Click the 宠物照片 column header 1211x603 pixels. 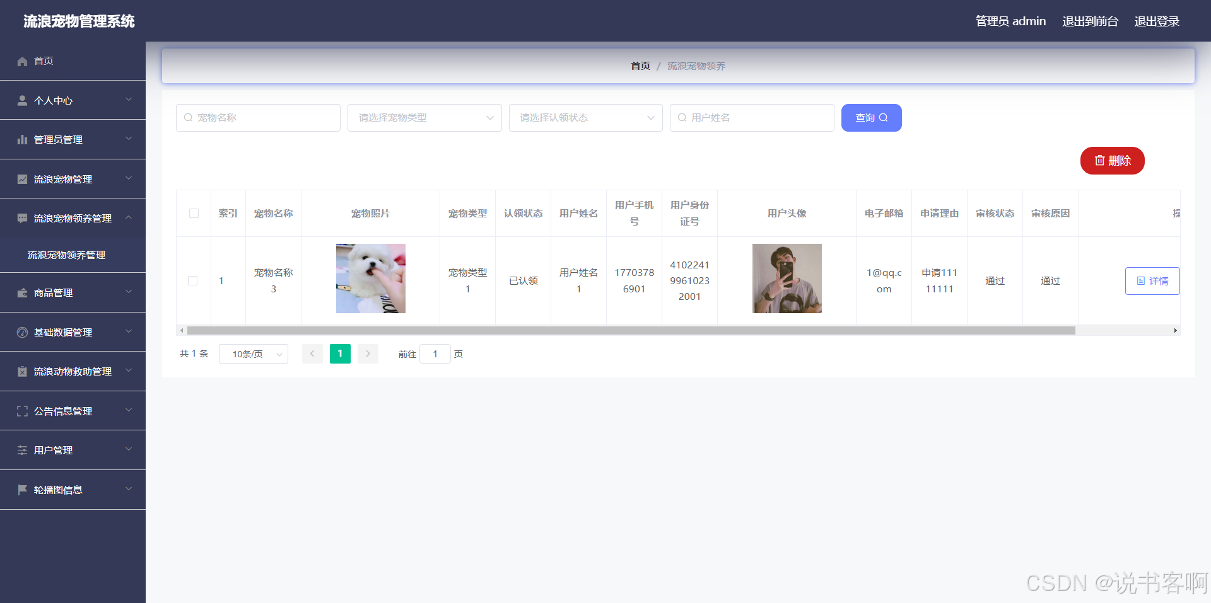pyautogui.click(x=371, y=214)
